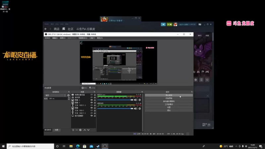
Task: Open the Windows Start menu
Action: (3, 146)
